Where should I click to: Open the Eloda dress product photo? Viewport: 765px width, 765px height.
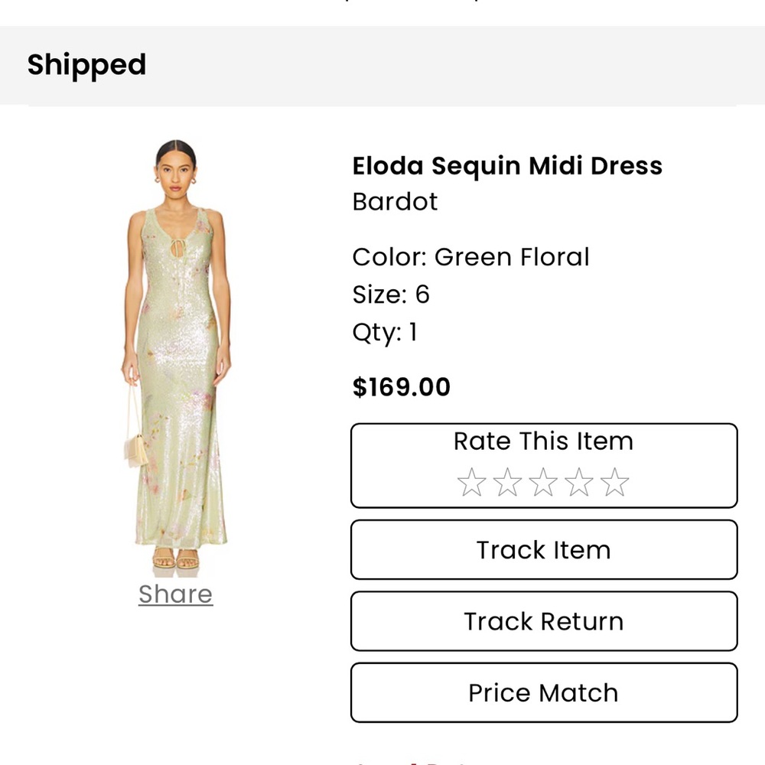pyautogui.click(x=174, y=352)
